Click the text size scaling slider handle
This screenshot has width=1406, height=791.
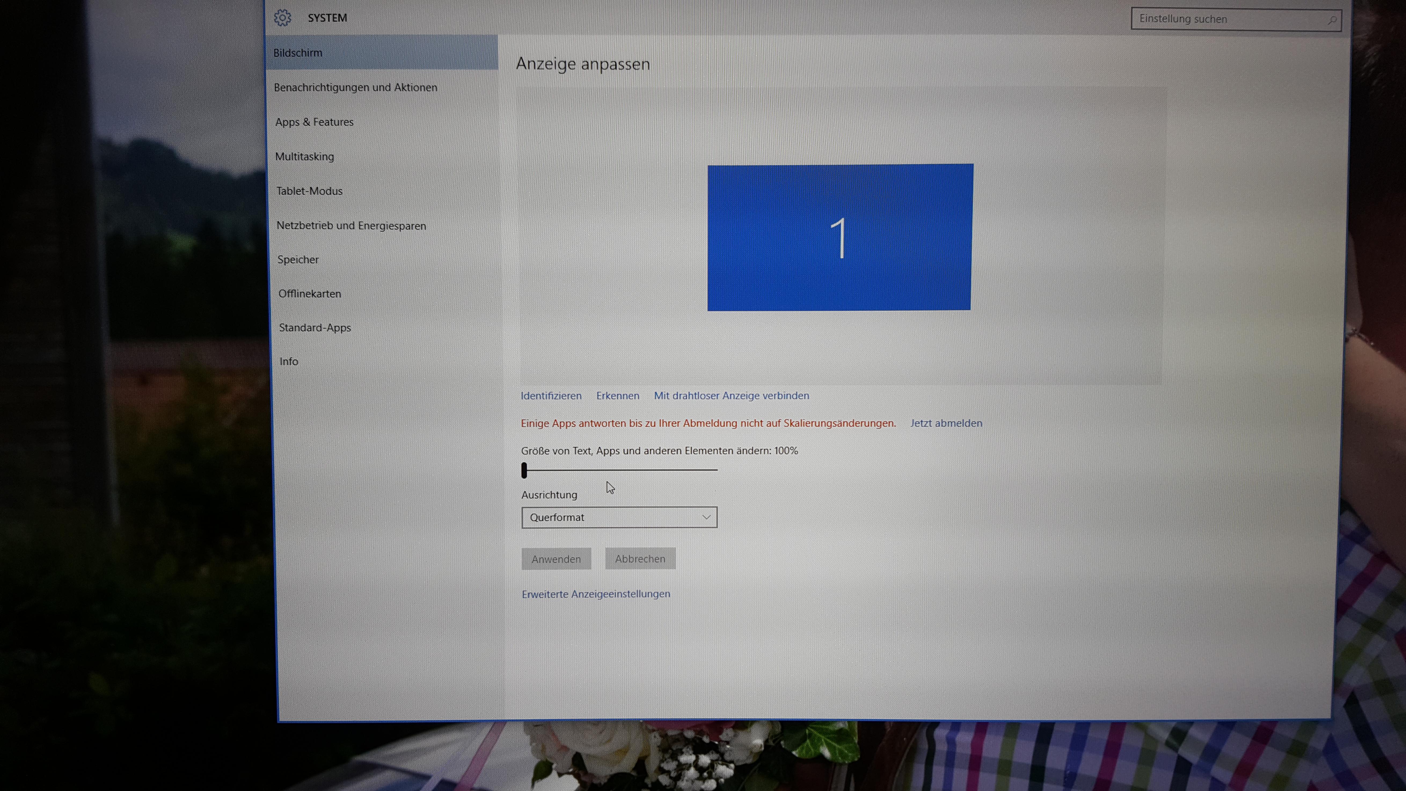coord(524,470)
